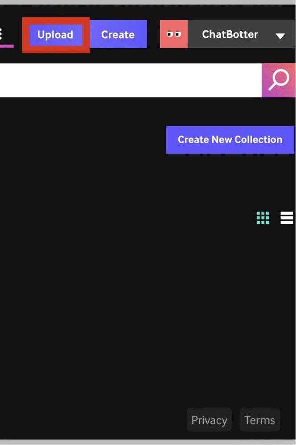This screenshot has width=296, height=445.
Task: Expand the ChatBotter account dropdown arrow
Action: pyautogui.click(x=280, y=36)
